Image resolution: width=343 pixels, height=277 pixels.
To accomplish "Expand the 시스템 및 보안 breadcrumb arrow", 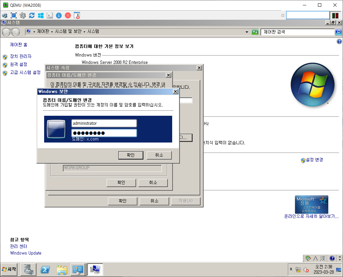I will point(84,32).
